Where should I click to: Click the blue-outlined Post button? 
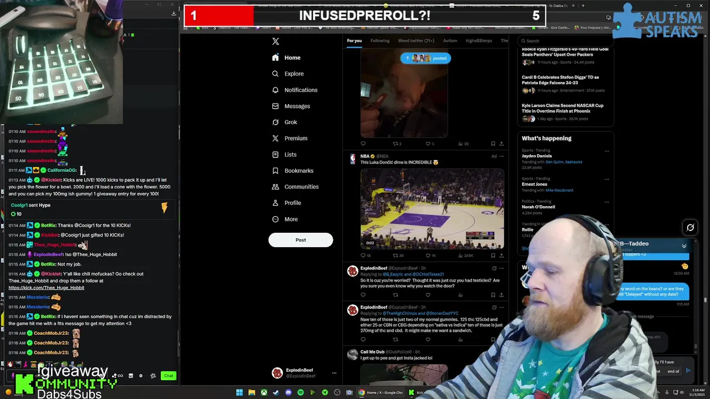click(301, 240)
